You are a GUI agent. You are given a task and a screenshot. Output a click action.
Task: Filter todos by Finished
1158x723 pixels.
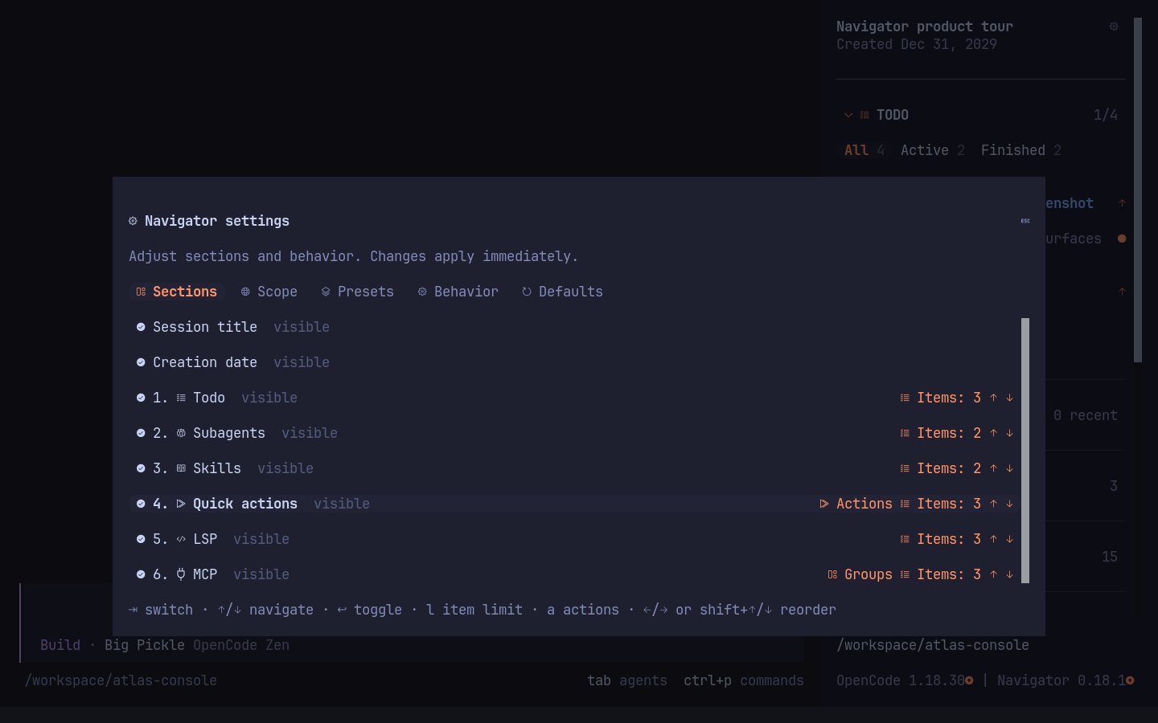tap(1020, 150)
